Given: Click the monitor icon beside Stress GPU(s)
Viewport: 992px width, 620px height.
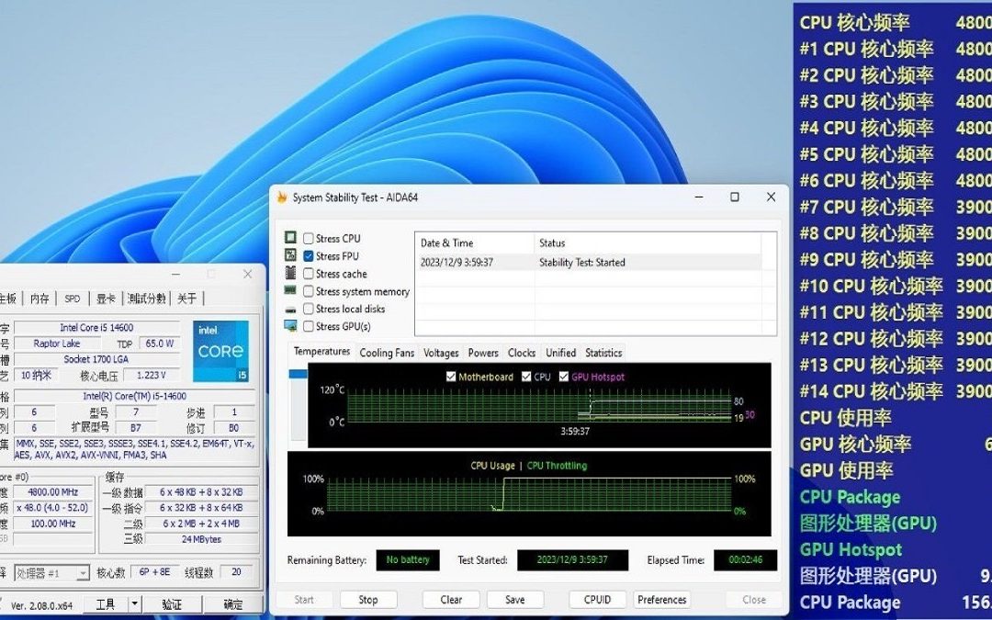Looking at the screenshot, I should coord(290,326).
